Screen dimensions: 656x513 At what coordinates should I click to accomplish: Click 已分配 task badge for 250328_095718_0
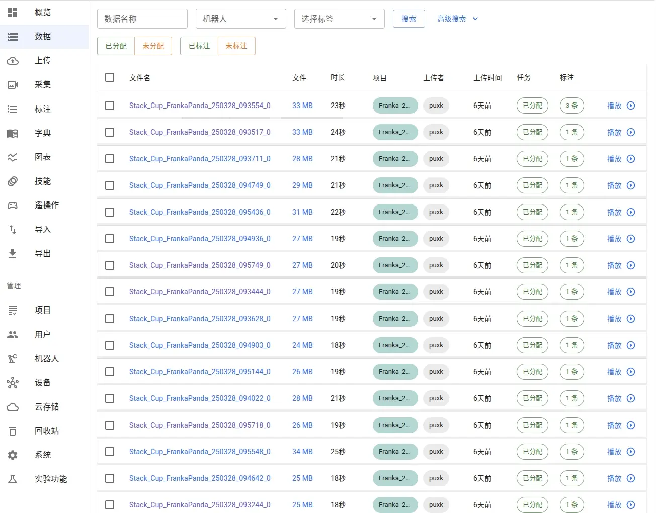click(532, 425)
